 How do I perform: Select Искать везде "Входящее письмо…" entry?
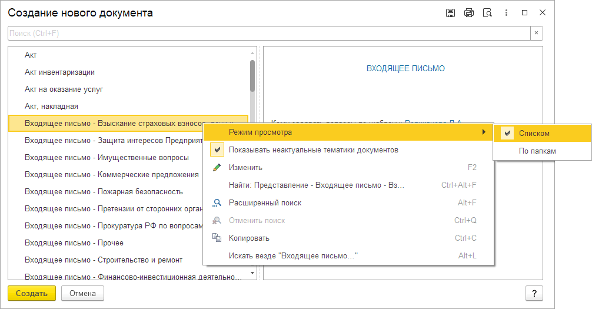click(x=293, y=256)
